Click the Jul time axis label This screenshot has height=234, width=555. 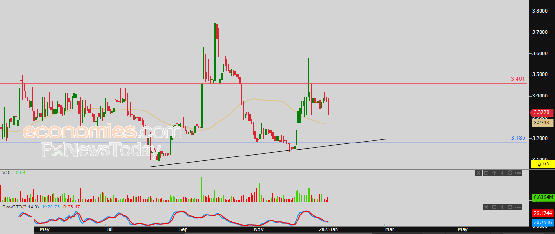109,230
